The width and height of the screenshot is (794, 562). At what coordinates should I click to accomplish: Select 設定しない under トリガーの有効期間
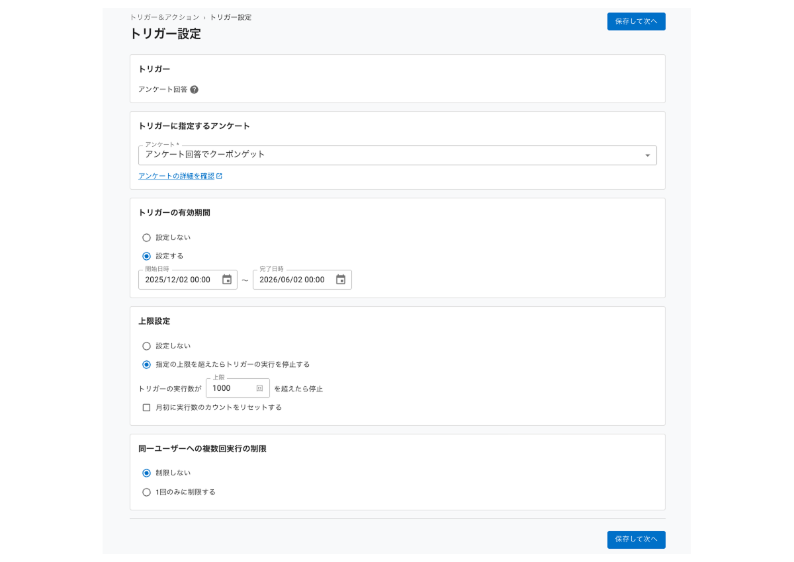point(146,237)
